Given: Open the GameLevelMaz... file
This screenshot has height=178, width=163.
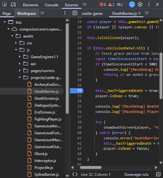Looking at the screenshot, I should point(48,140).
